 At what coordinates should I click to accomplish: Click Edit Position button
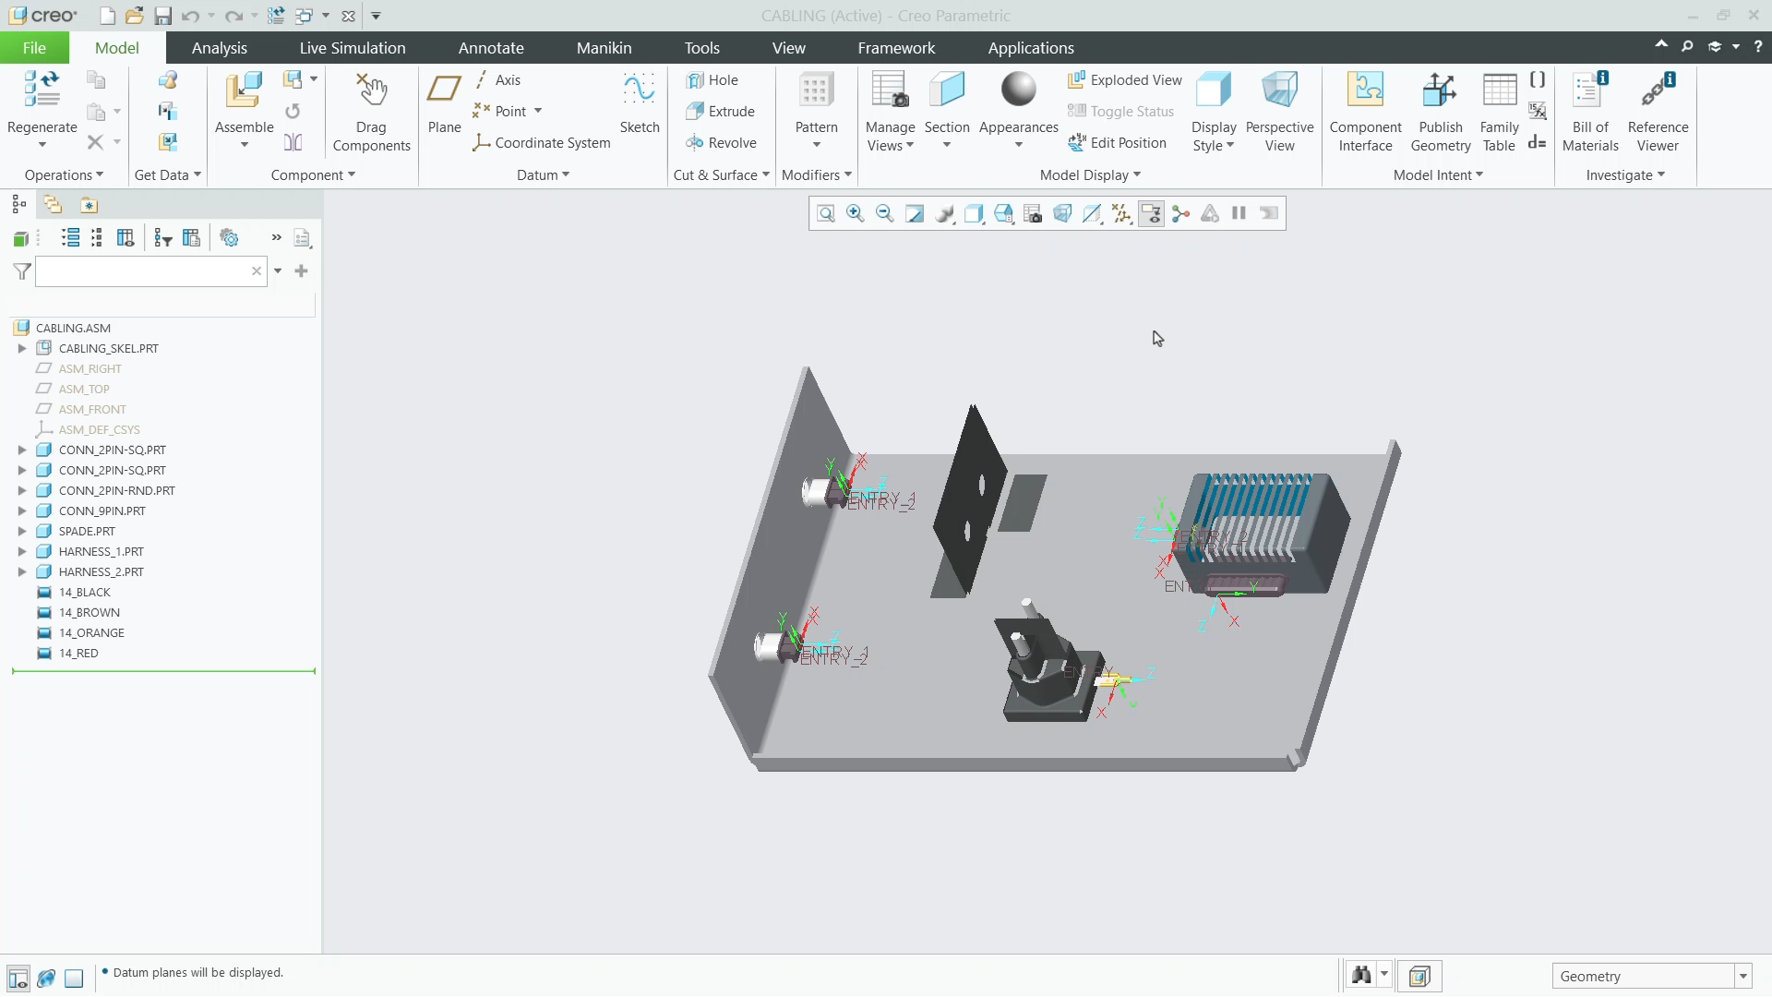(1117, 143)
